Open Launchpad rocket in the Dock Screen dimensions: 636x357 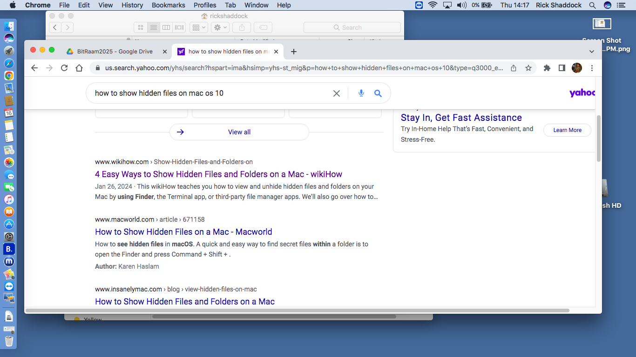click(9, 51)
